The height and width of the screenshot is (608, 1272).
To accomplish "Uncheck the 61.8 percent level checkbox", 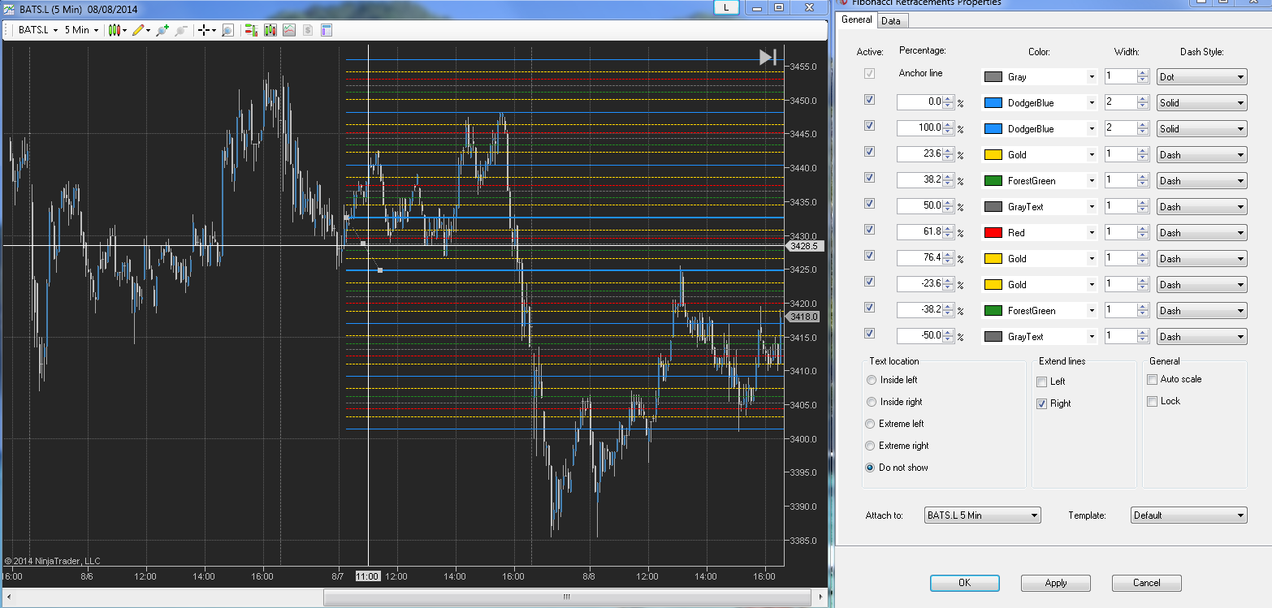I will [x=870, y=229].
